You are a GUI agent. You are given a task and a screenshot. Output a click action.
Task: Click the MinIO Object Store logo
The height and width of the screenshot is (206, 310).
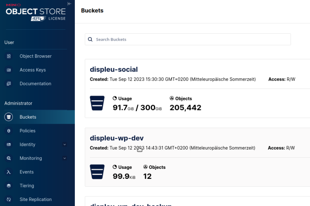(35, 12)
